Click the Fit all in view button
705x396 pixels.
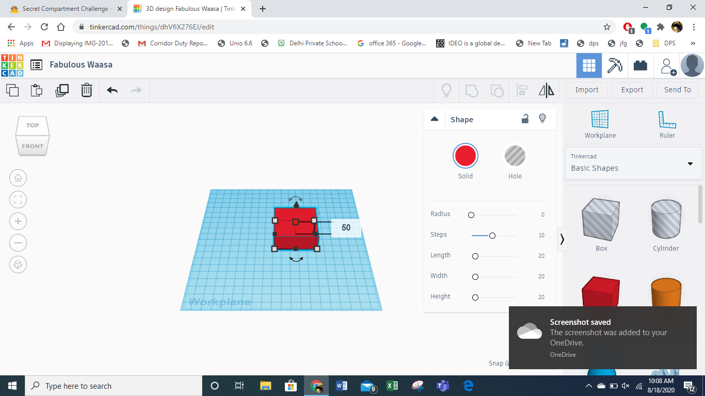(x=18, y=200)
